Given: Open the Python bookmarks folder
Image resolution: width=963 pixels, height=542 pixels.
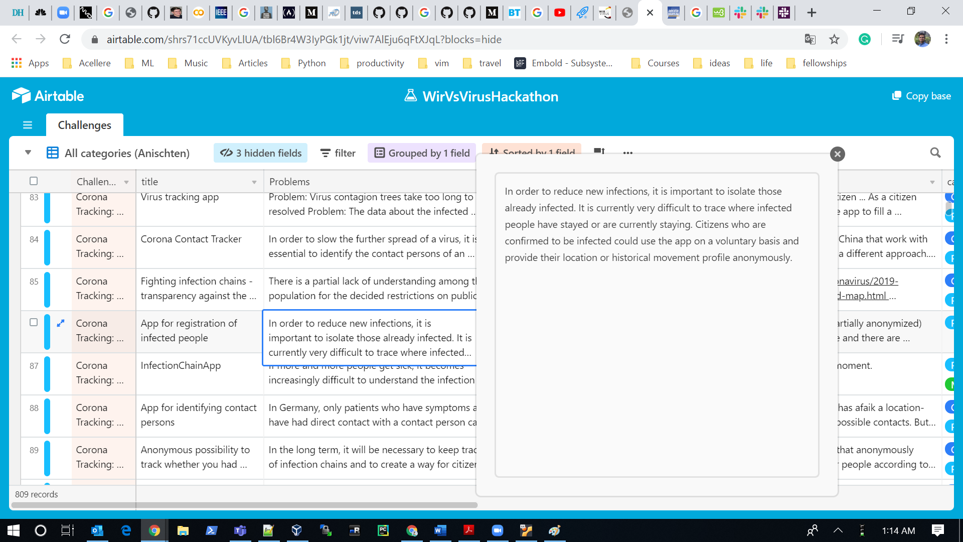Looking at the screenshot, I should [303, 63].
